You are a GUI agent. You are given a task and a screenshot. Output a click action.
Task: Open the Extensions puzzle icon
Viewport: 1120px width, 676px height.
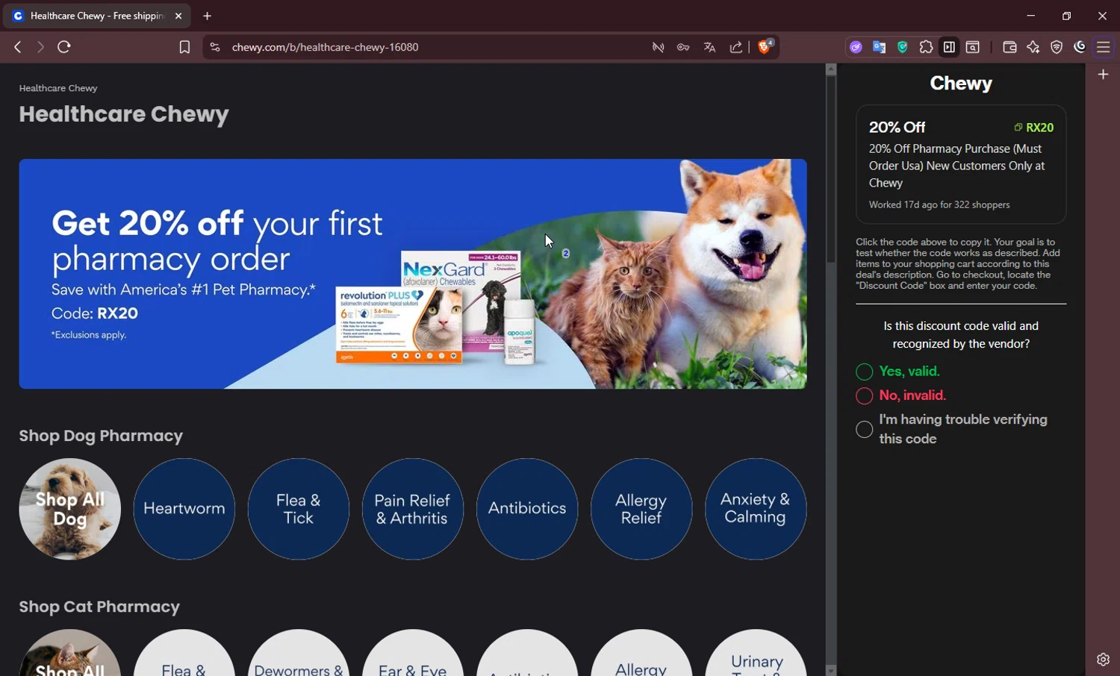point(926,47)
